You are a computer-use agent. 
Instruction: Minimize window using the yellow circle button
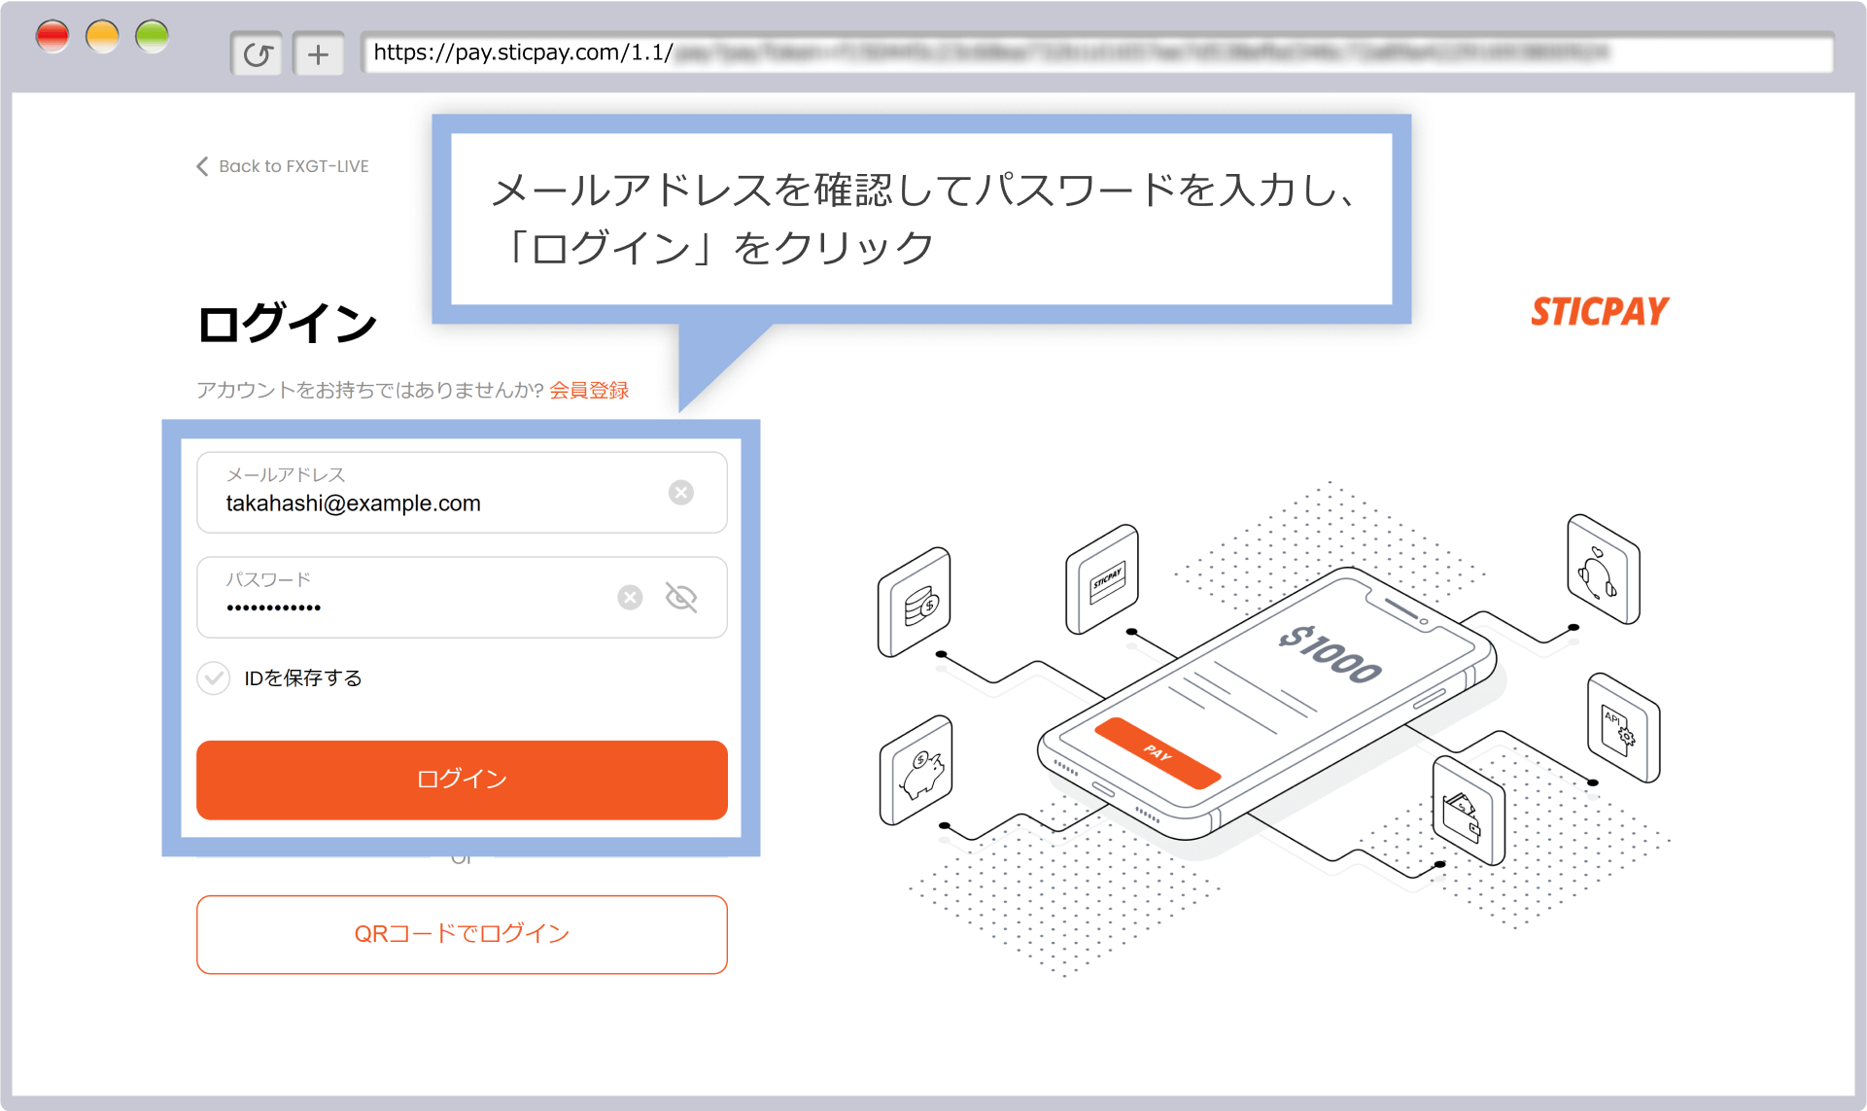102,36
